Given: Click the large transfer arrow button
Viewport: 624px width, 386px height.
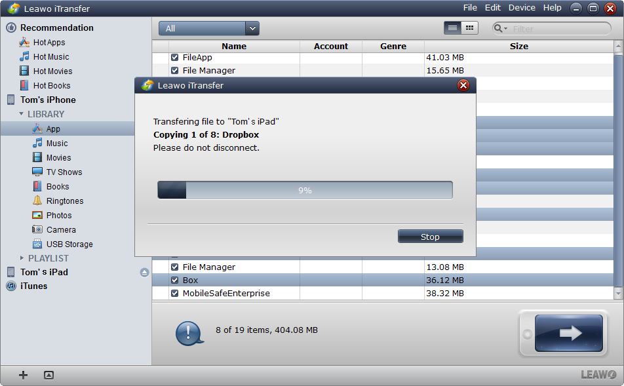Looking at the screenshot, I should click(x=568, y=333).
